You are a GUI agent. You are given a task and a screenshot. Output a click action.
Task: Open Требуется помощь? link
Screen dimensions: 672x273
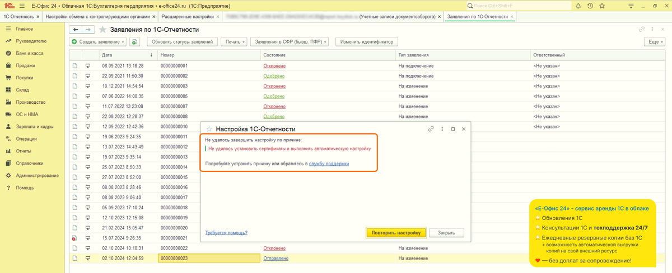point(226,233)
